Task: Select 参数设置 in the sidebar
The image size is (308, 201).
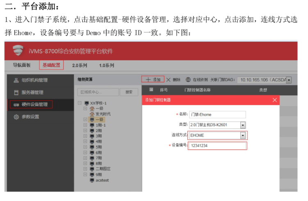Action: coord(41,117)
